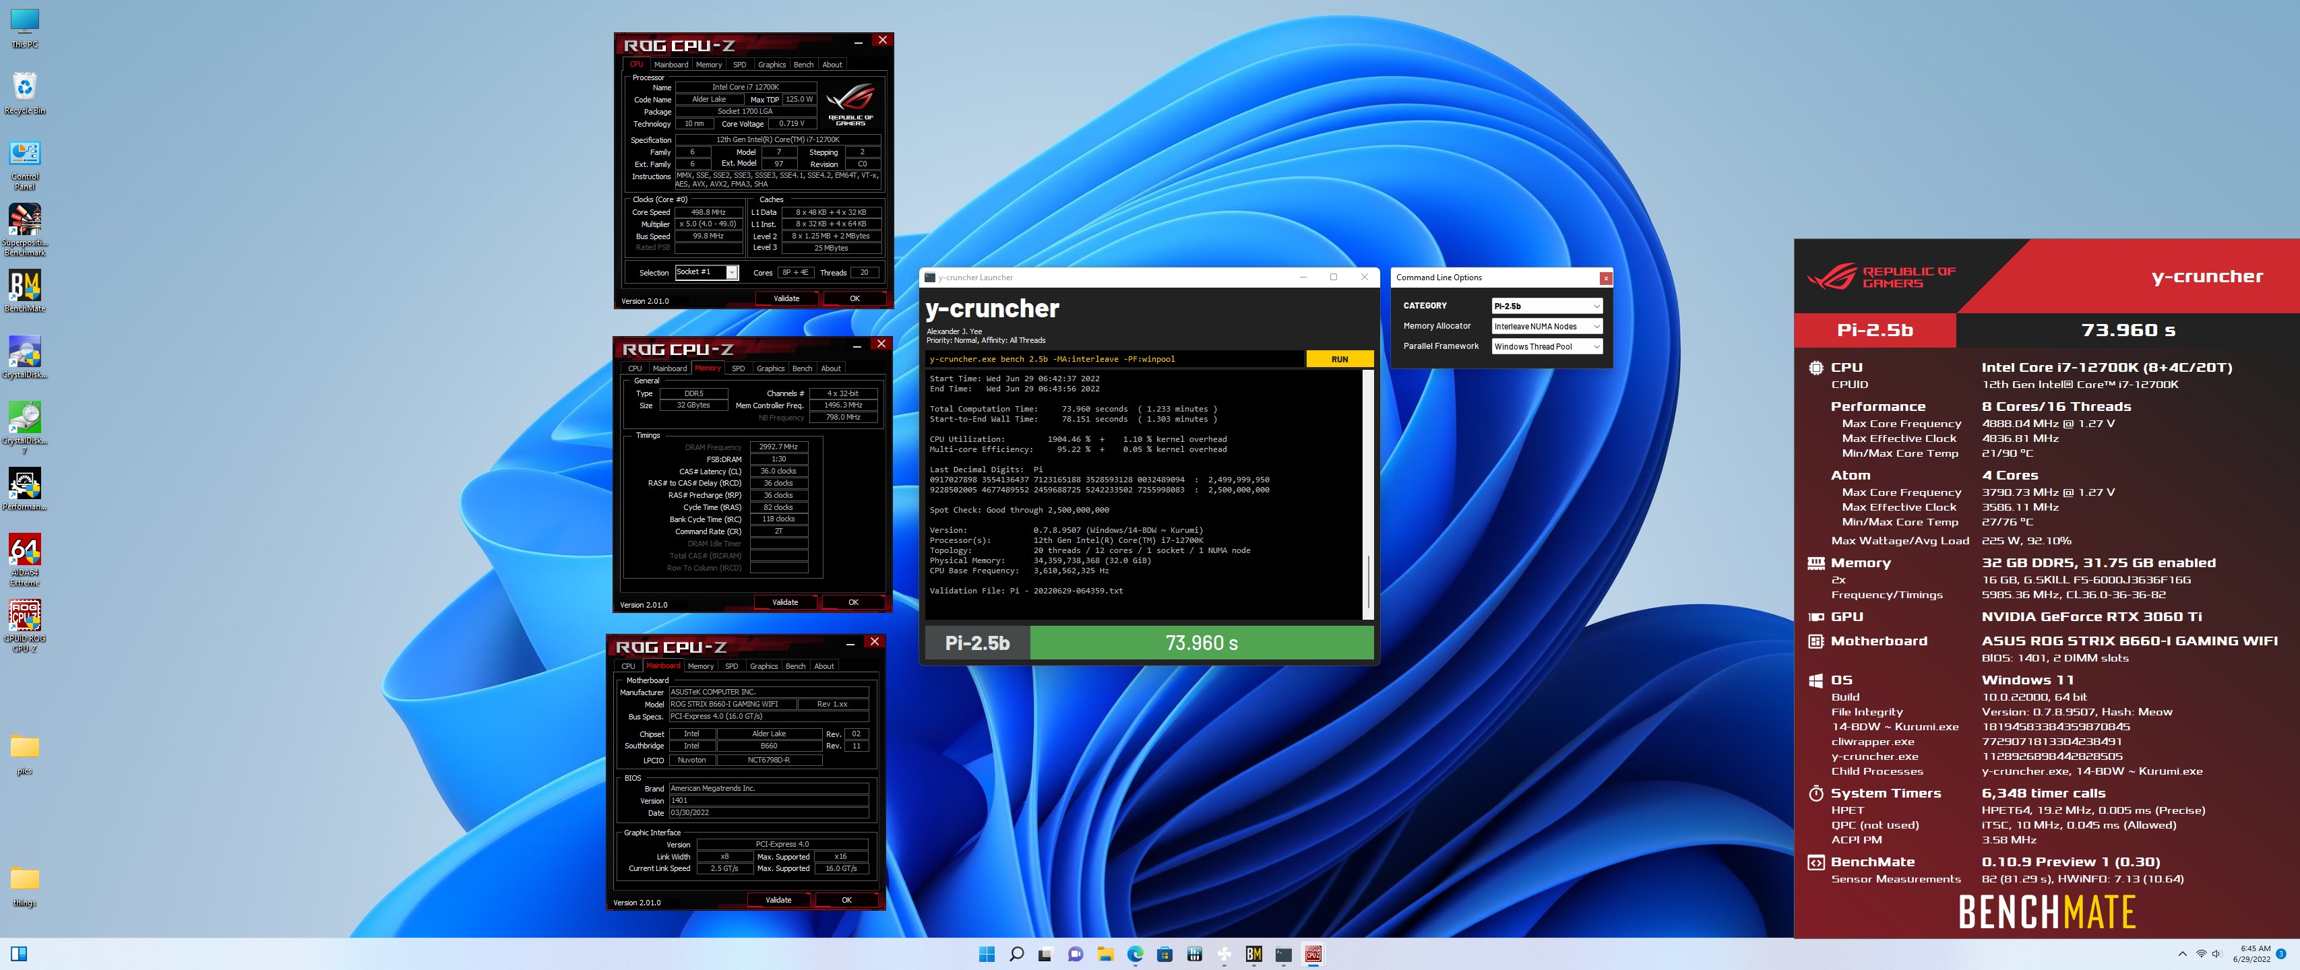
Task: Open the Performance test desktop shortcut
Action: (24, 490)
